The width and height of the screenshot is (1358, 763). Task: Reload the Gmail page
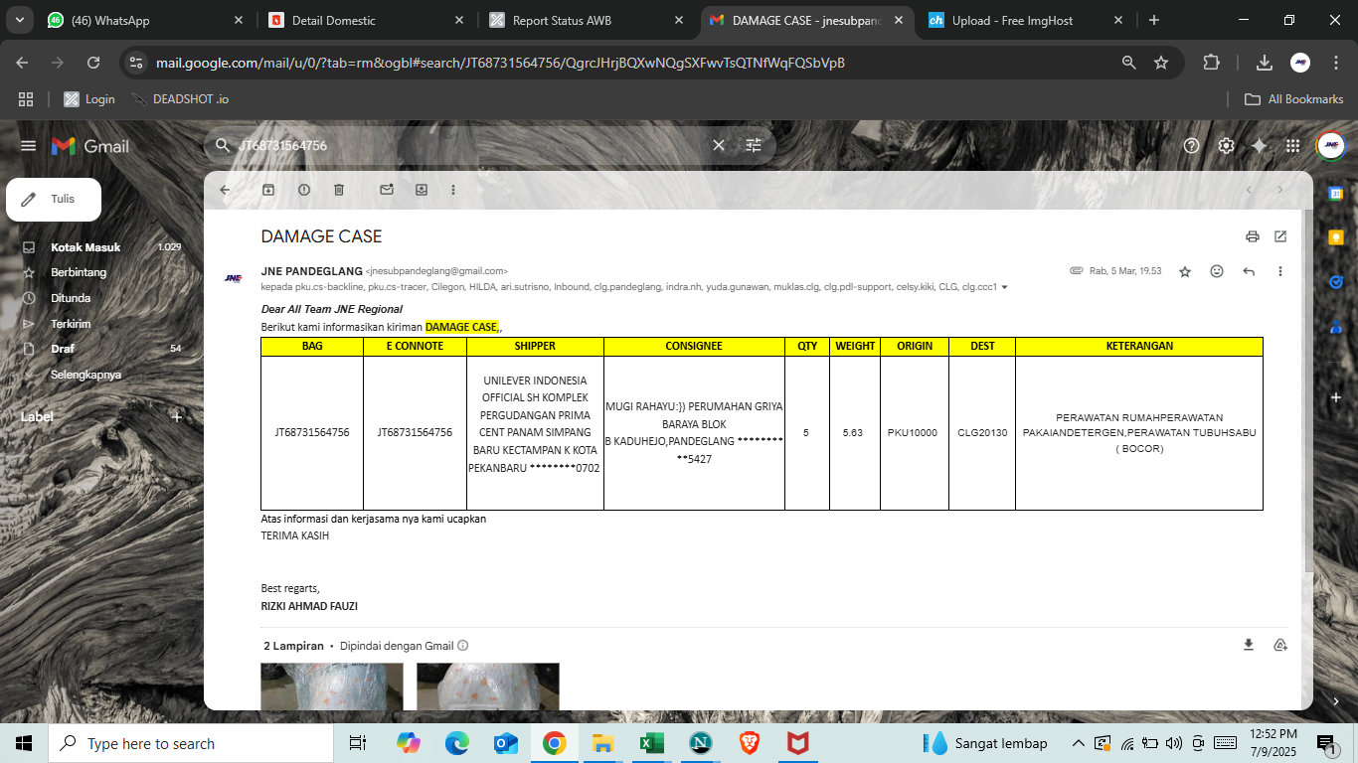[x=93, y=63]
